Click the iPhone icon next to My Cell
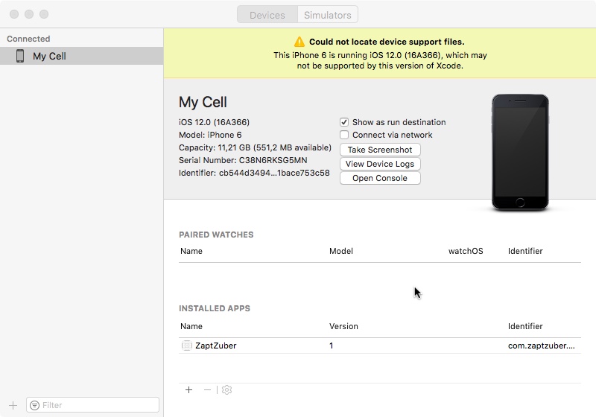 [20, 56]
